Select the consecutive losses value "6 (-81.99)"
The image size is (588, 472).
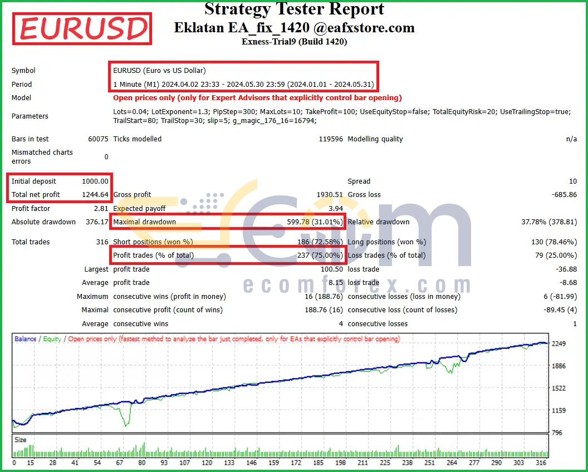tap(560, 297)
